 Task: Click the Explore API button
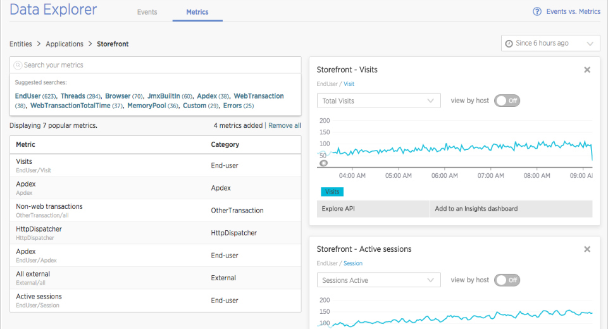tap(373, 209)
